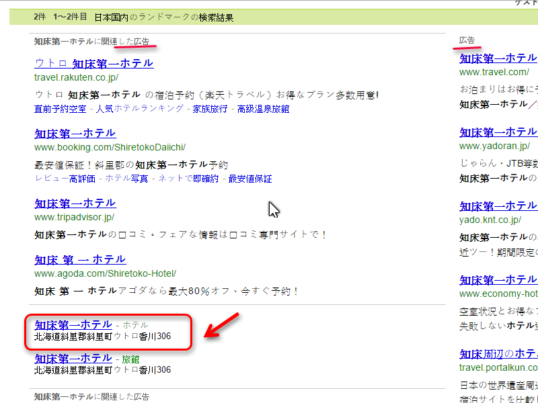Screen dimensions: 538x403
Task: Click the 知床第一ホテルに関連した広告 label above the Rakuten ad
Action: (x=92, y=42)
